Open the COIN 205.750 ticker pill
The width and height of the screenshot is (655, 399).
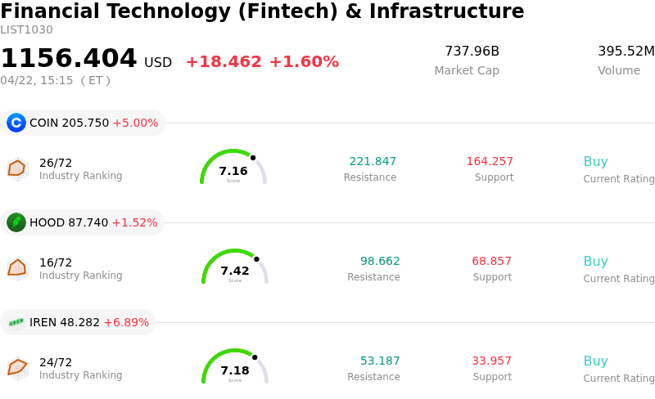point(83,123)
